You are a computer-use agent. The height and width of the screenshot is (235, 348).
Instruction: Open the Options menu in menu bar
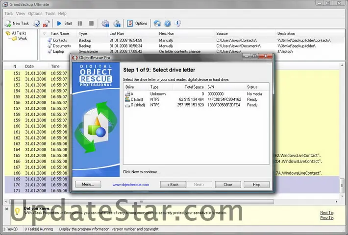pos(35,14)
